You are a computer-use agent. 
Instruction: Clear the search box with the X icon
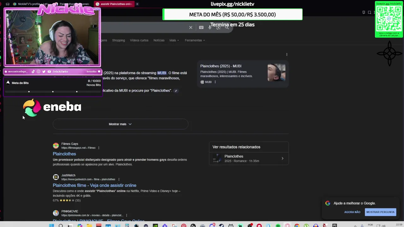(191, 27)
